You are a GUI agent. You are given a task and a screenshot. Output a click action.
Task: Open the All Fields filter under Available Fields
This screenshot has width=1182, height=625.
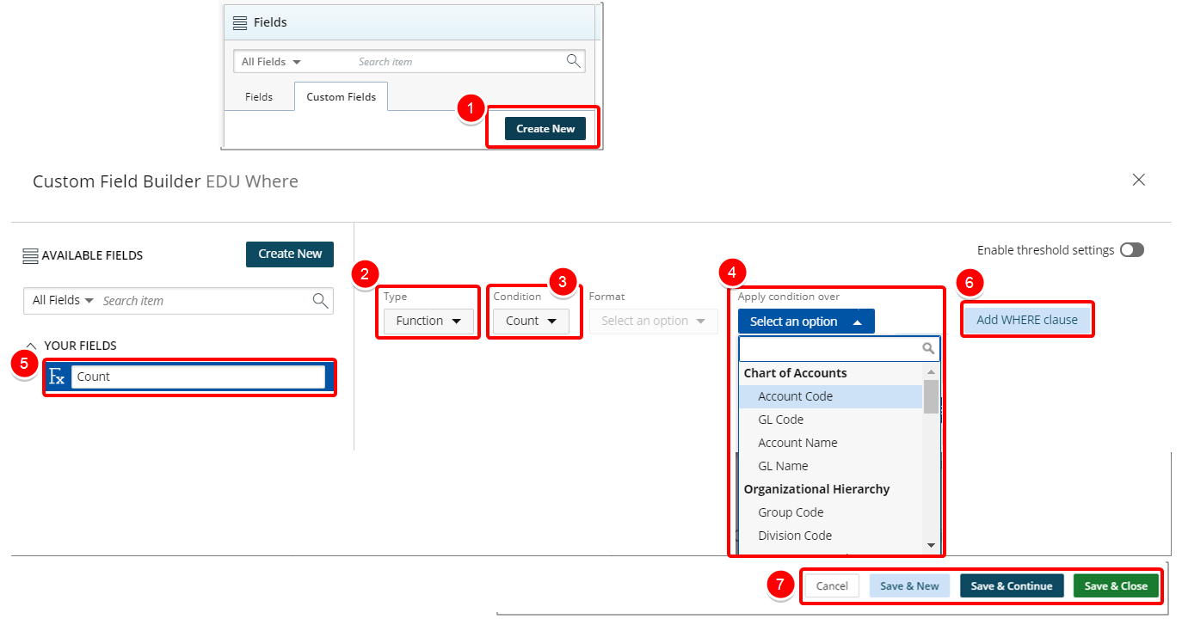(63, 300)
